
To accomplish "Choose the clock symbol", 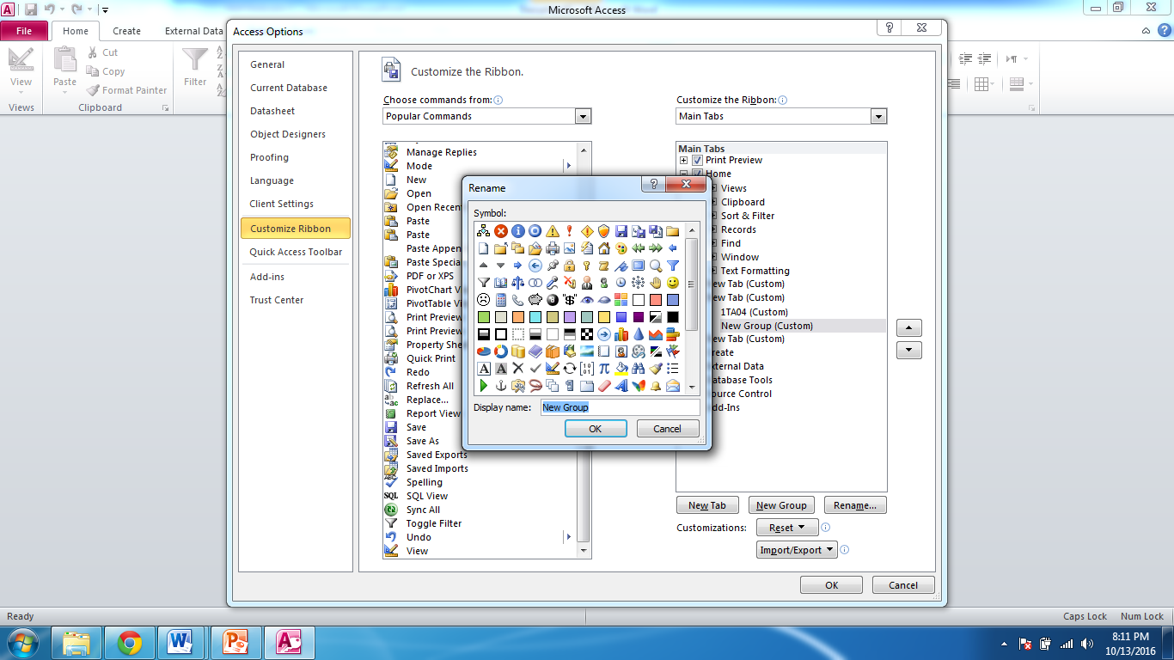I will [621, 283].
